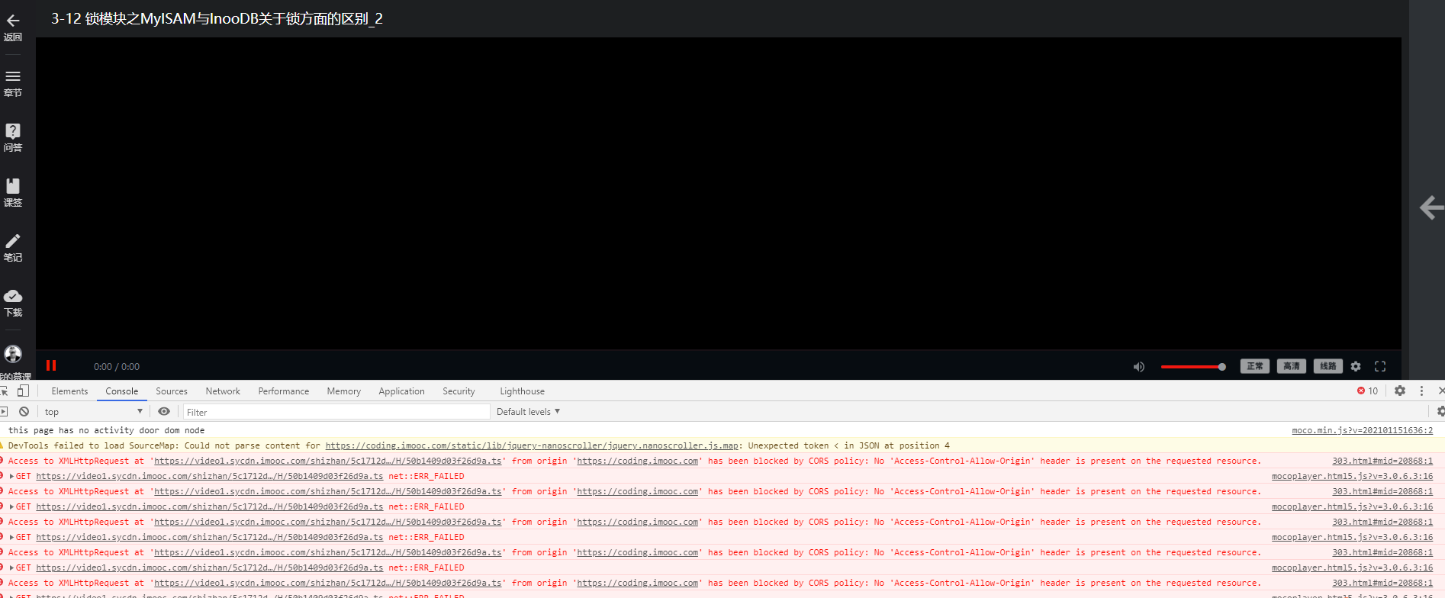Select the 正常 playback speed button
This screenshot has height=598, width=1445.
(1255, 367)
